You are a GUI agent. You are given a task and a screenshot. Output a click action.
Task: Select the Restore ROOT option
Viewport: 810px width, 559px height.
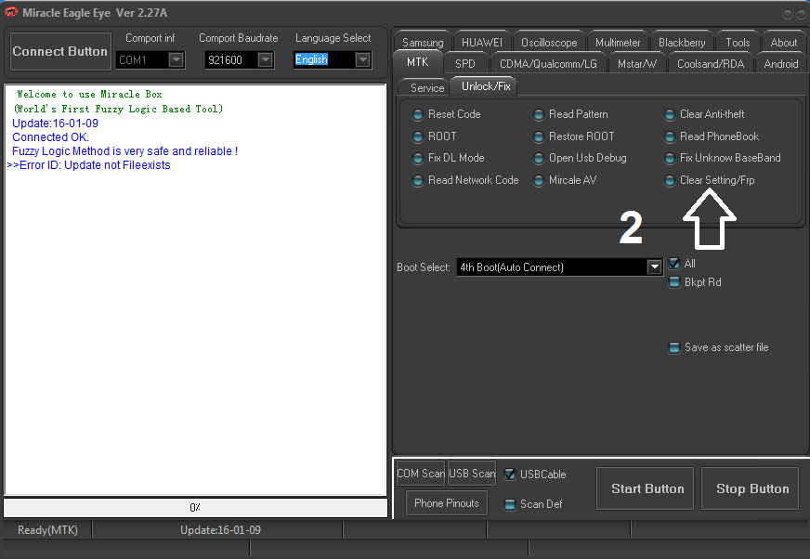point(574,136)
